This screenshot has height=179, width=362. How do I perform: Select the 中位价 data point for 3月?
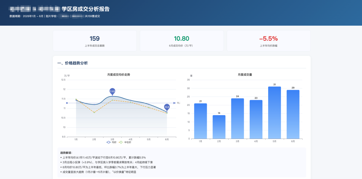tap(112, 100)
